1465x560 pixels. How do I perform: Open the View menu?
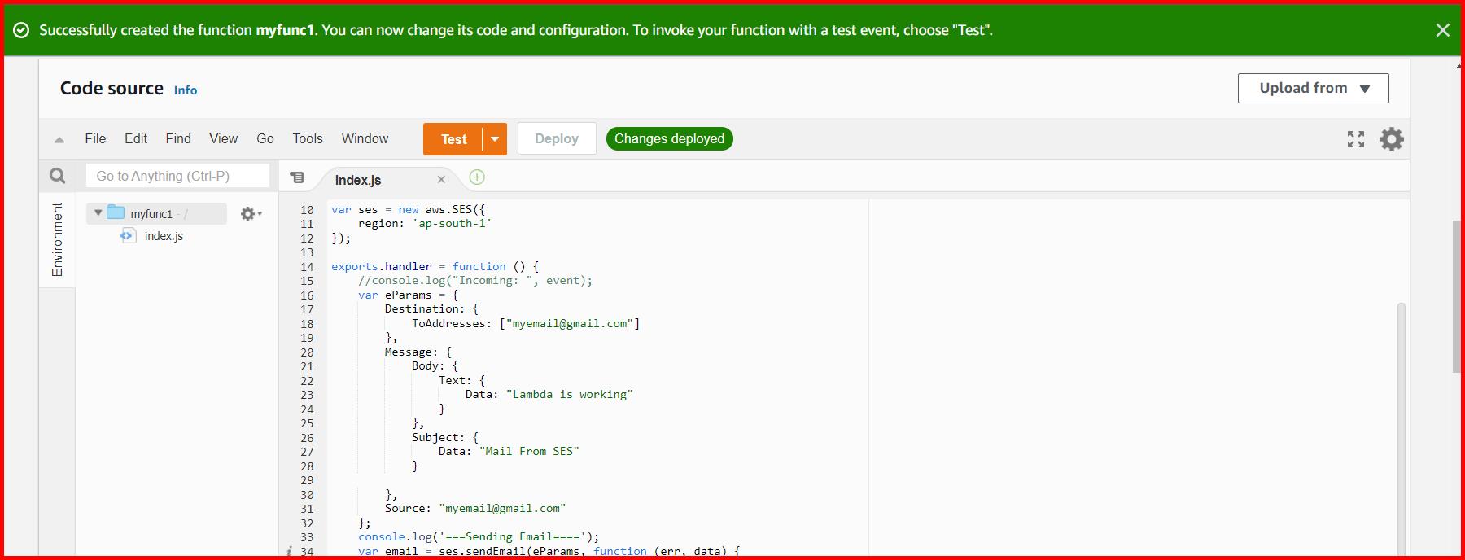(223, 138)
